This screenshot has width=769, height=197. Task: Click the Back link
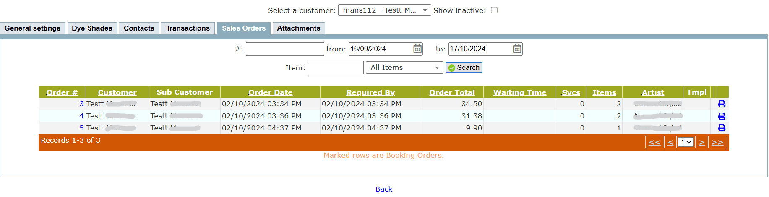(x=383, y=189)
